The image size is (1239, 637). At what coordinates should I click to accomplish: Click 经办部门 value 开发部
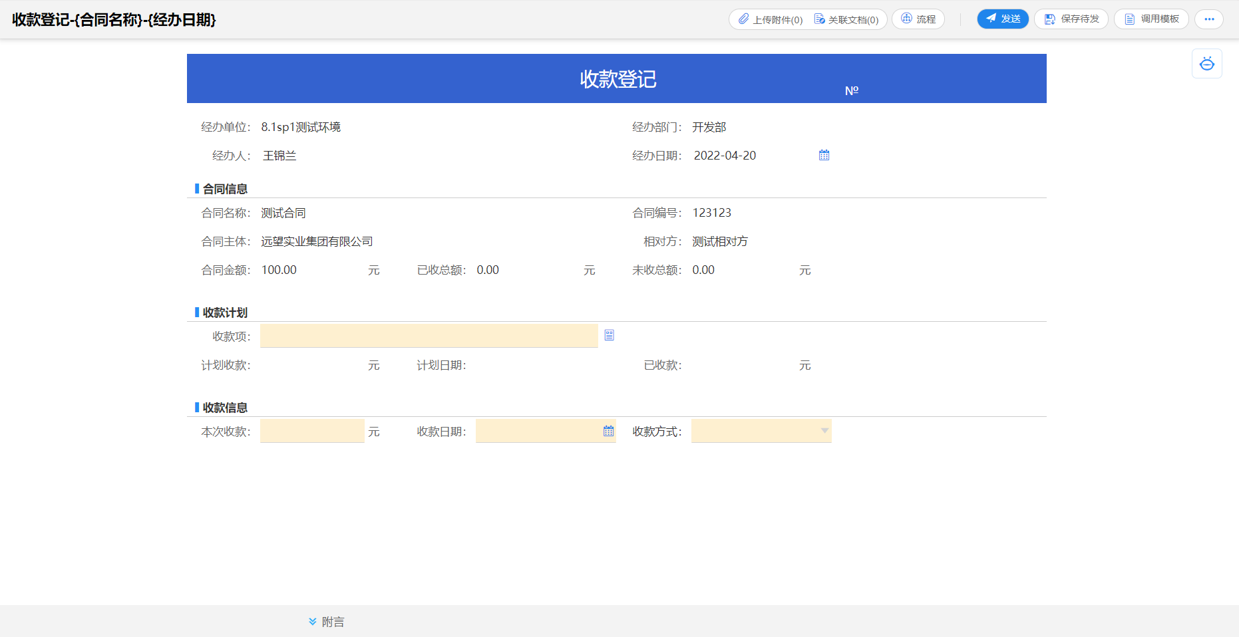[x=709, y=127]
